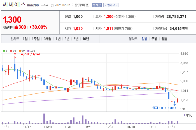The width and height of the screenshot is (196, 130).
Task: Select the 1년 line chart tab
Action: tap(58, 39)
